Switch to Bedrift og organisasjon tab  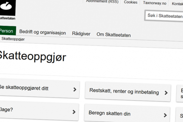[42, 32]
